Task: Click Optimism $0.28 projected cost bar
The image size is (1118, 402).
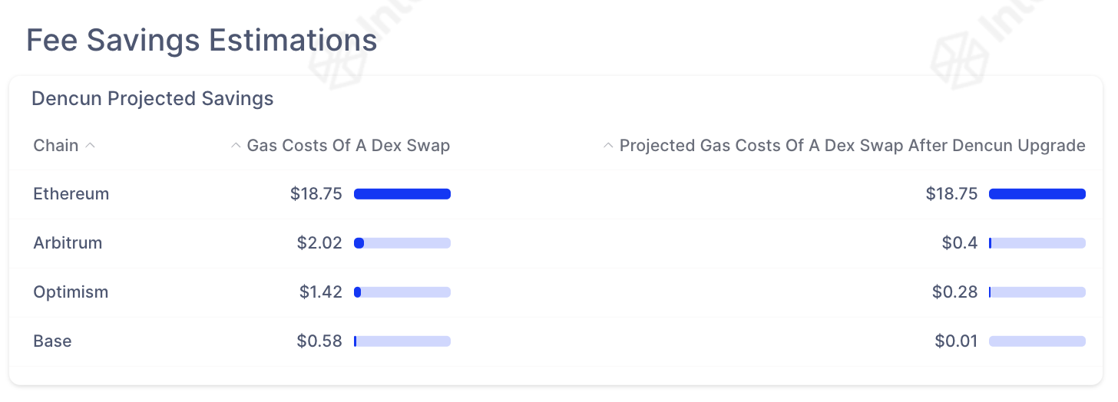Action: click(x=1037, y=292)
